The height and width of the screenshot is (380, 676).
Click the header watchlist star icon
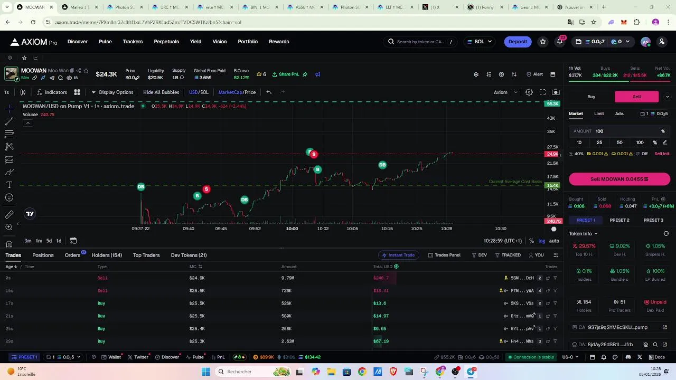tap(542, 42)
